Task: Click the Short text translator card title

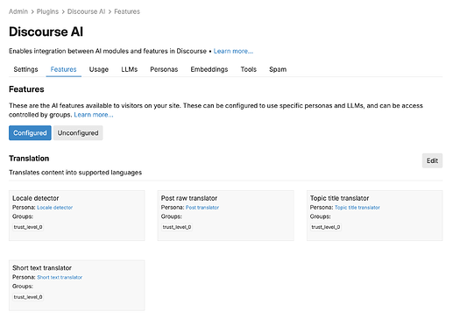Action: pos(42,268)
